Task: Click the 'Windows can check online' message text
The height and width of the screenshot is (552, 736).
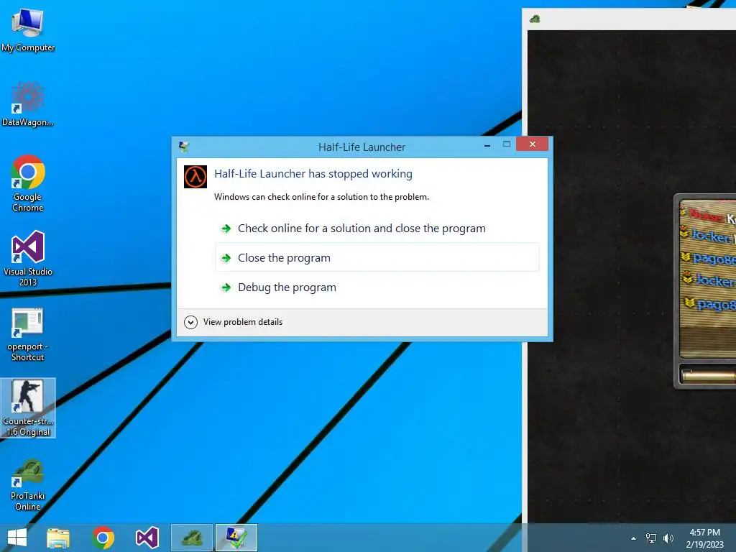Action: pos(321,197)
